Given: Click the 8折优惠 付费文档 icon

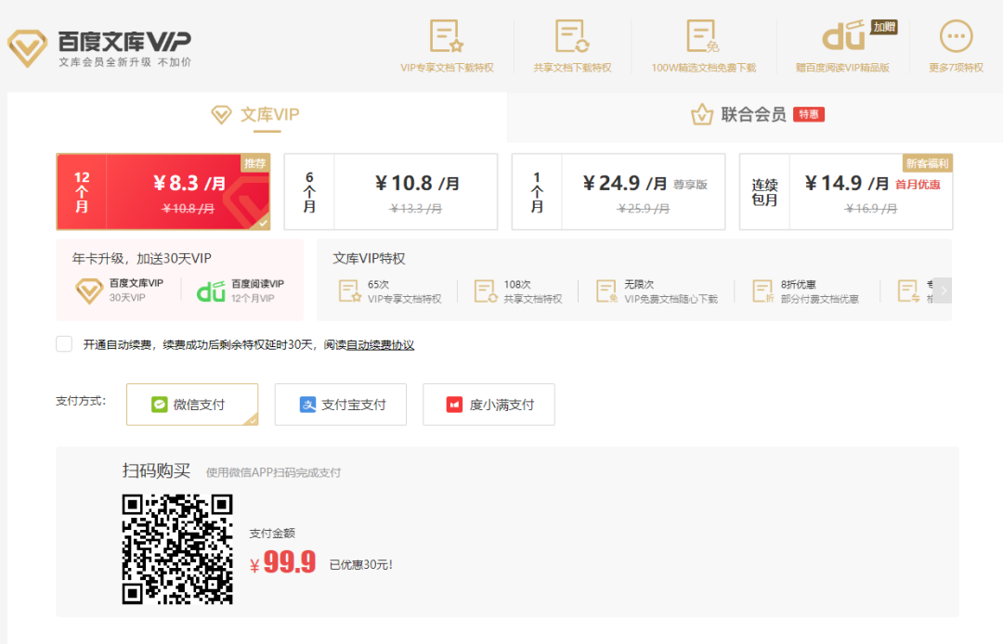Looking at the screenshot, I should coord(763,290).
